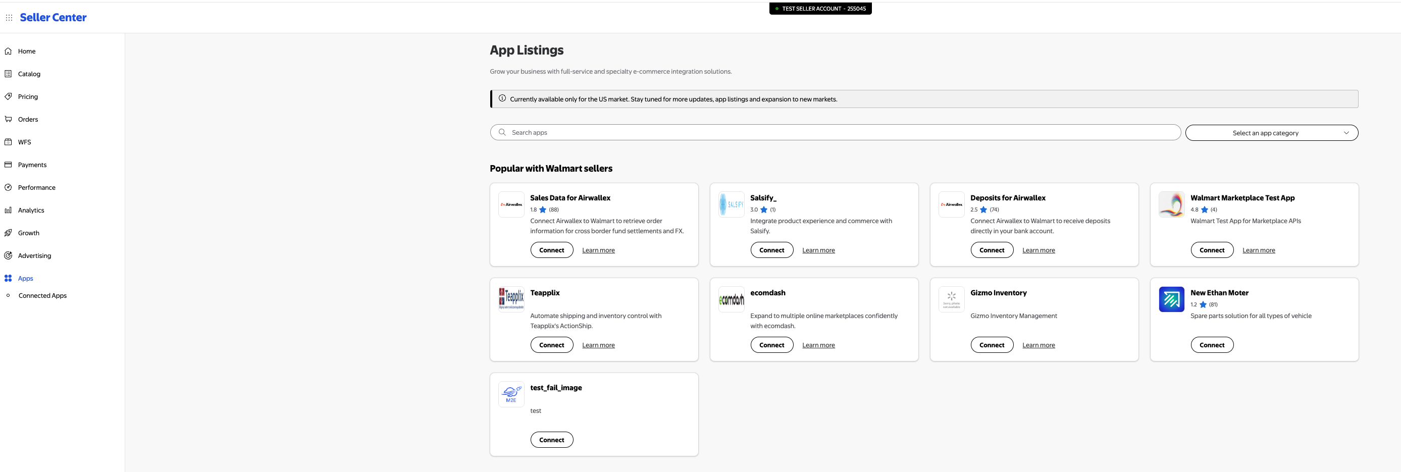Click the Performance gauge icon
The width and height of the screenshot is (1401, 472).
coord(8,188)
